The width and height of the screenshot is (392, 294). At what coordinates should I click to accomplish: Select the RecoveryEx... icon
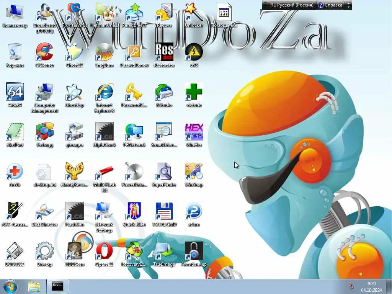pyautogui.click(x=134, y=254)
